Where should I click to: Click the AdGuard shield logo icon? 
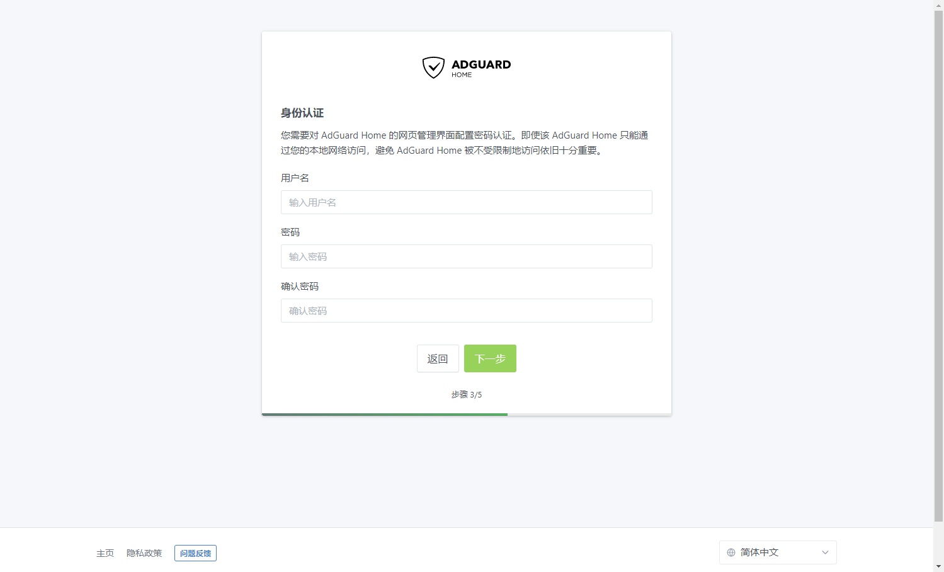[x=433, y=67]
